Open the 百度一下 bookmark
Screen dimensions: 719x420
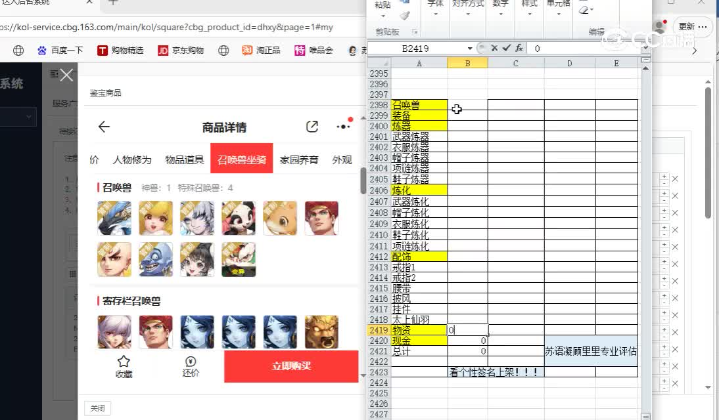[x=60, y=51]
